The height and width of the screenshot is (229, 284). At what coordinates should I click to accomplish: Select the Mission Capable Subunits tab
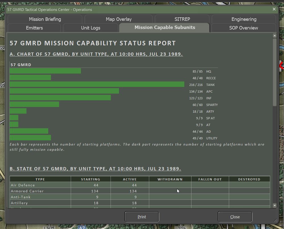pyautogui.click(x=165, y=28)
